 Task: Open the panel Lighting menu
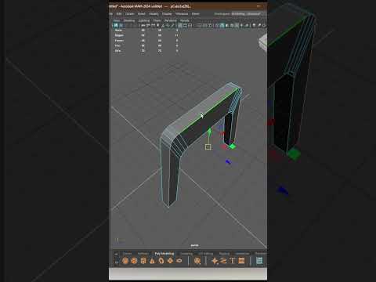click(144, 20)
